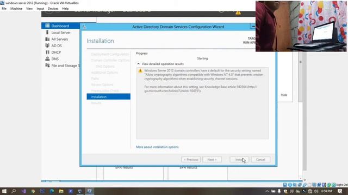Select Local Server in the sidebar
This screenshot has width=348, height=195.
coord(60,32)
